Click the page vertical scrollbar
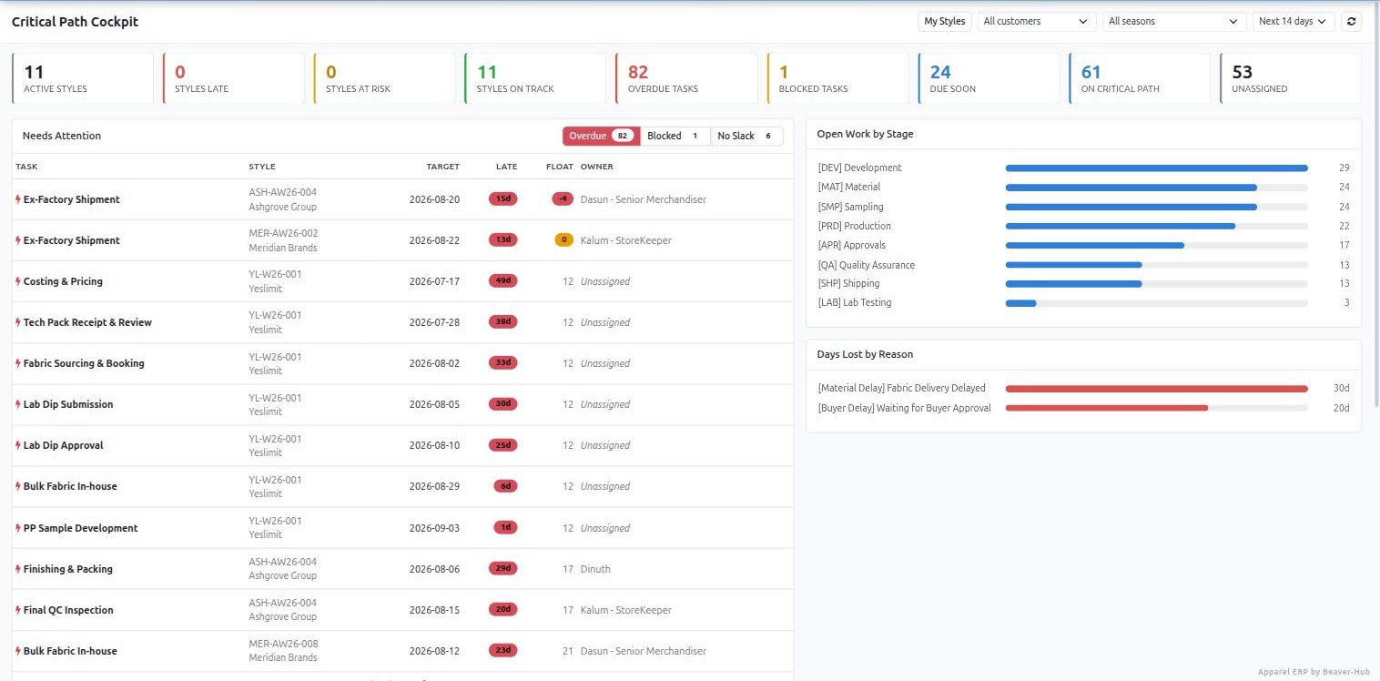Screen dimensions: 1380x681 pos(1375,205)
